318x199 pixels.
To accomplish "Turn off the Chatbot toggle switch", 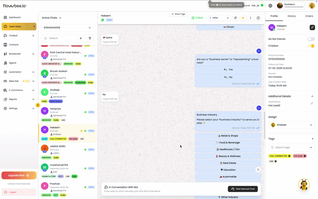I will [x=311, y=46].
